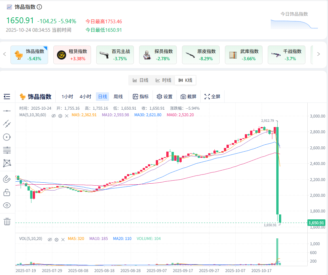Switch to the 周线 weekly tab

coord(118,96)
